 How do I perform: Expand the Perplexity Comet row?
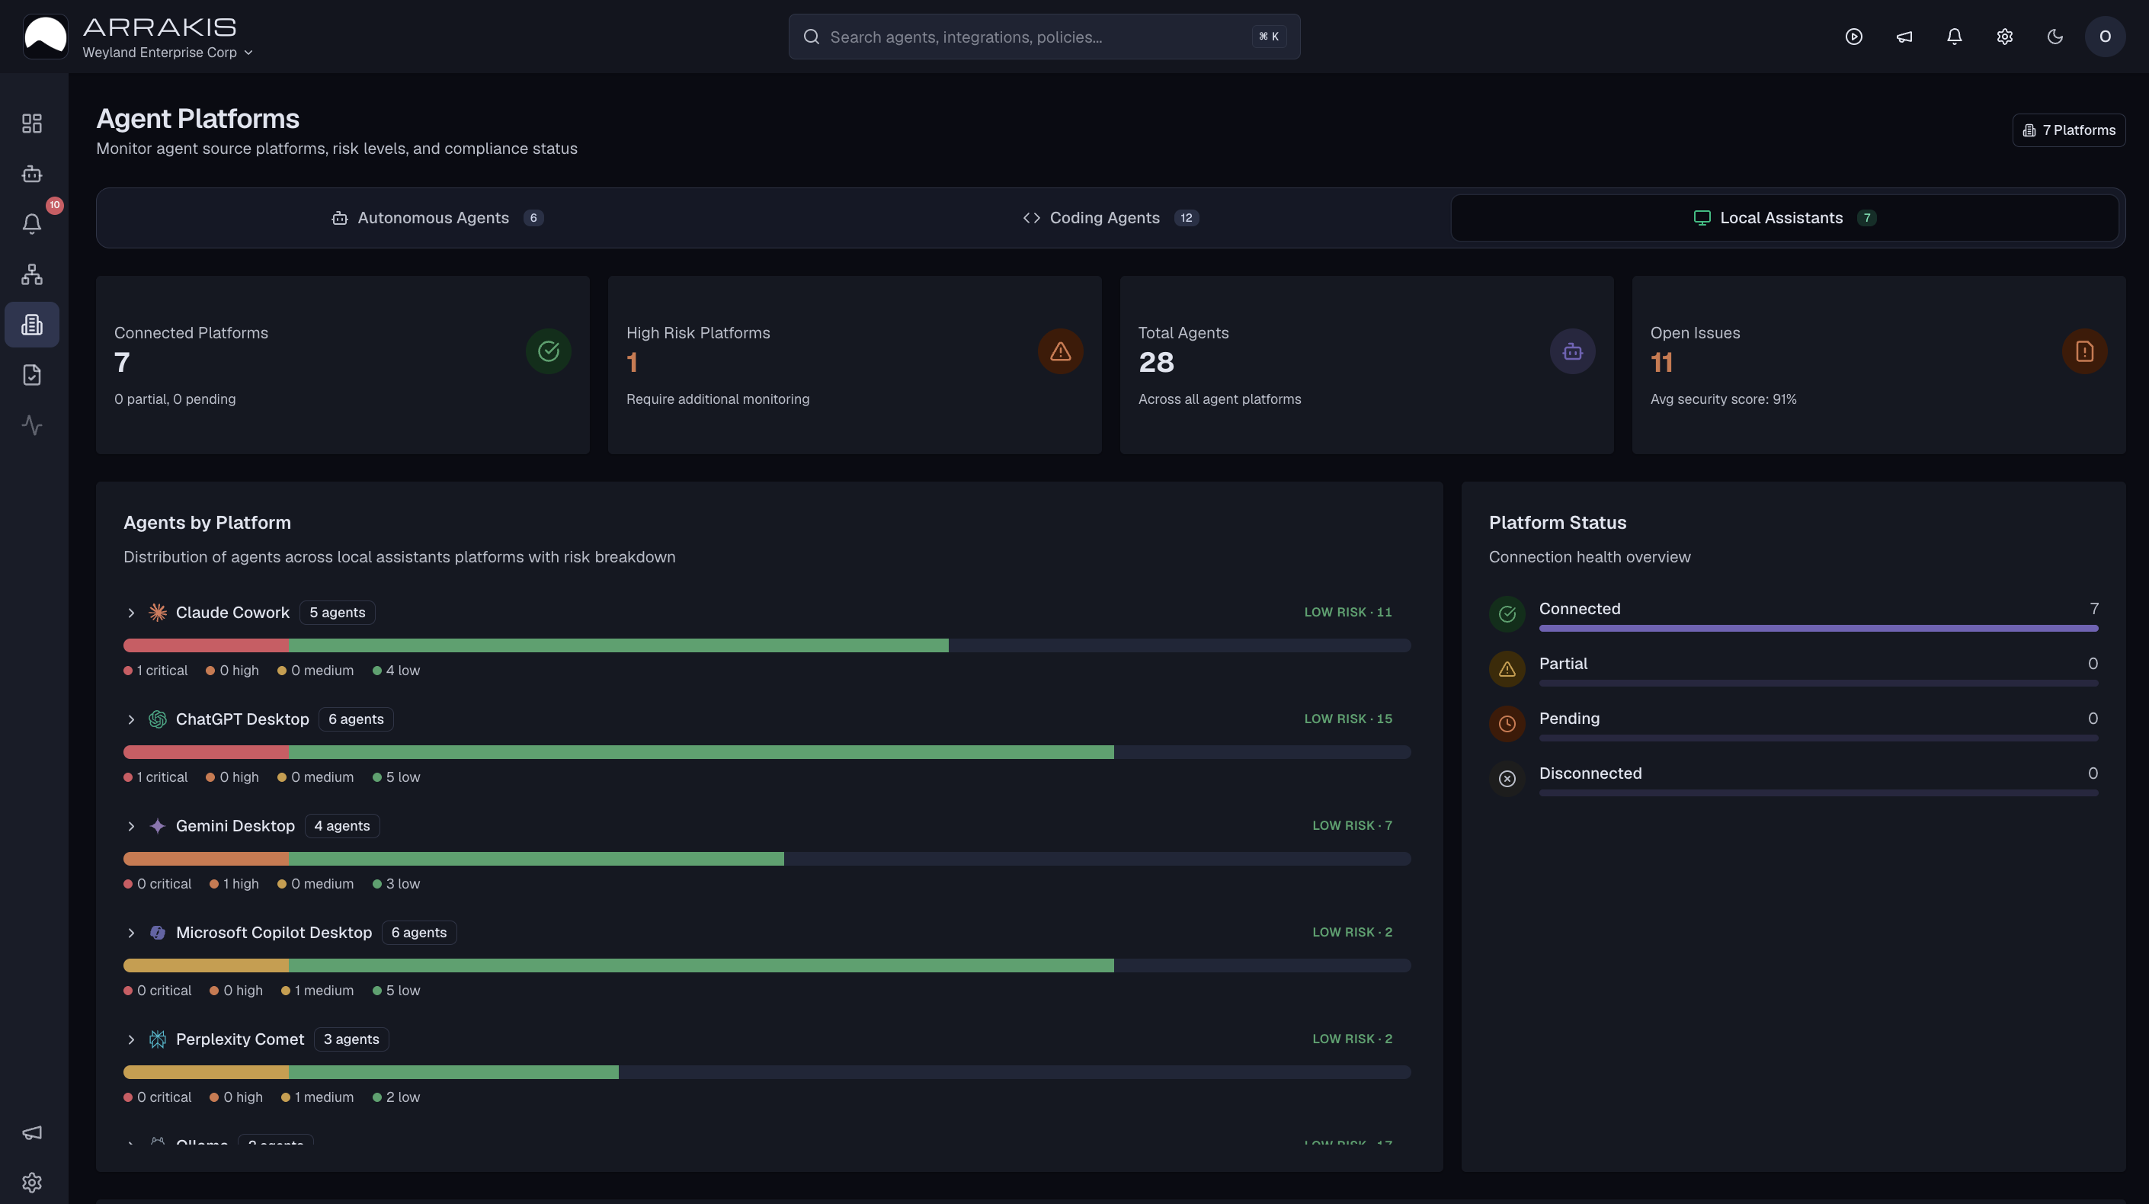(131, 1039)
